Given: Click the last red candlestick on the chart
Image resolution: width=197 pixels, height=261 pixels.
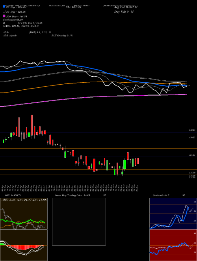Looking at the screenshot, I should 138,161.
